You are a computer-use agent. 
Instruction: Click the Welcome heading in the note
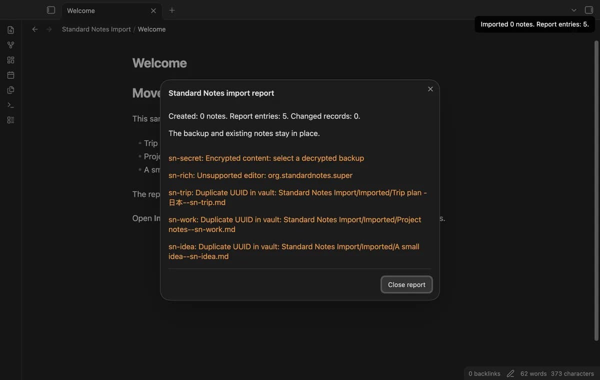[159, 63]
